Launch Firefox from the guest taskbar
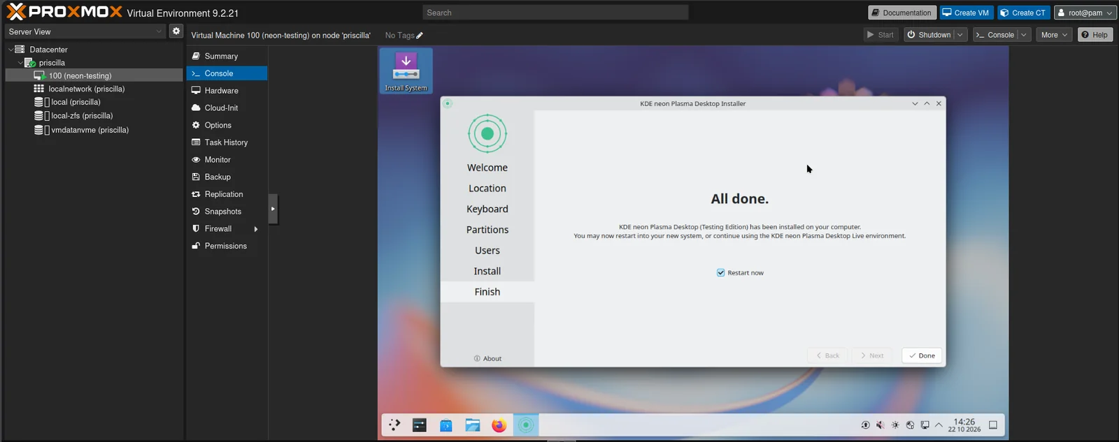Screen dimensions: 1119x442 [499, 425]
